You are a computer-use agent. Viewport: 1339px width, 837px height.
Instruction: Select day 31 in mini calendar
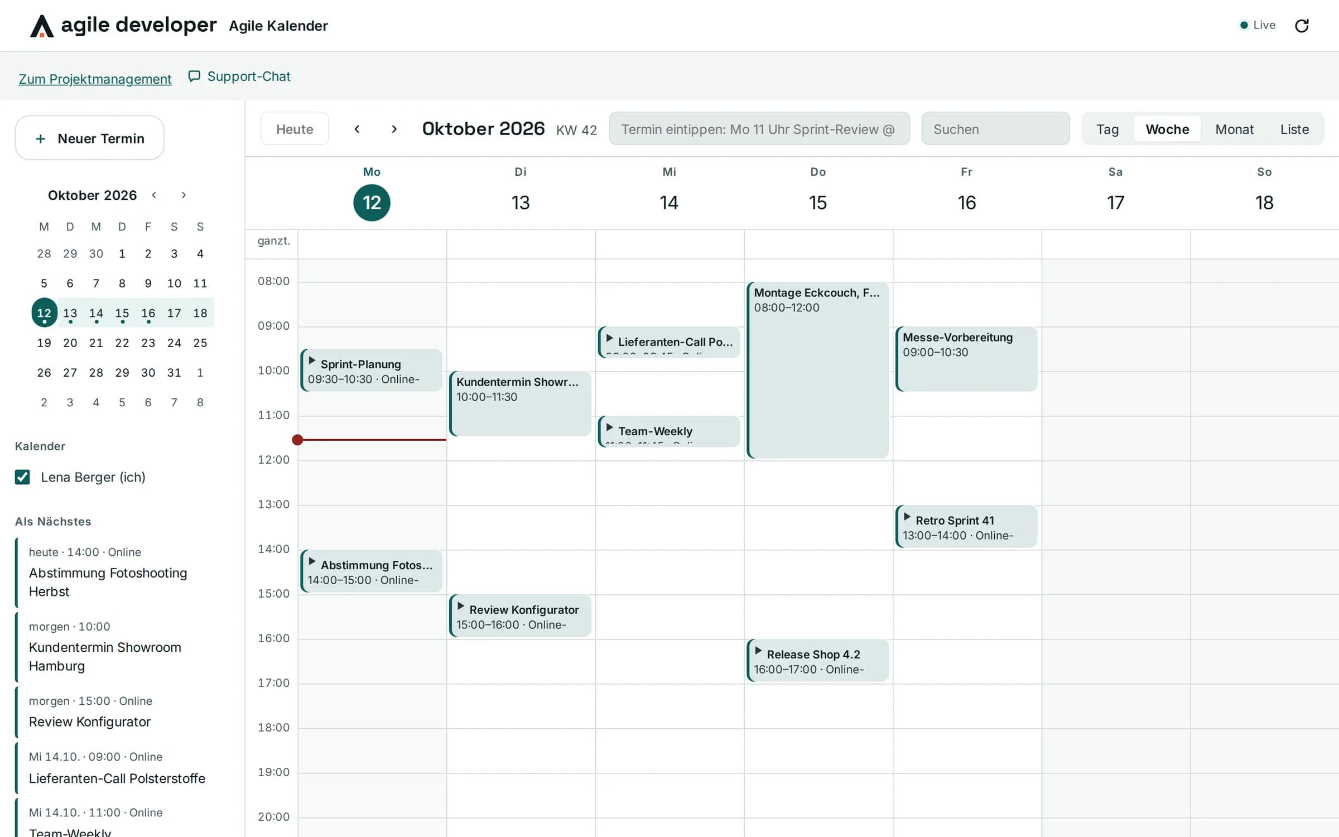click(x=174, y=372)
